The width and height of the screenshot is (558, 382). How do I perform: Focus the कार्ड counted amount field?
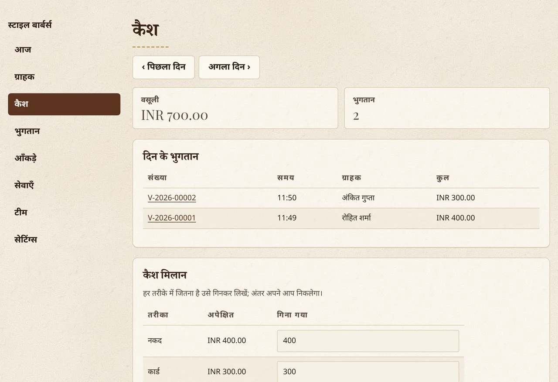[368, 372]
